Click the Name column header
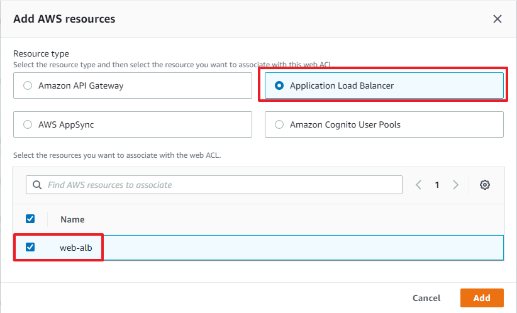The width and height of the screenshot is (517, 313). (72, 219)
